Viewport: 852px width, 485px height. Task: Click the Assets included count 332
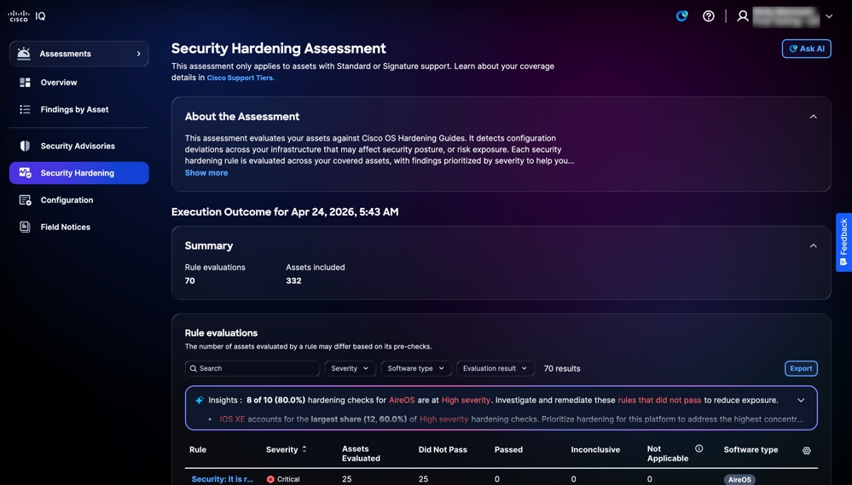click(293, 280)
